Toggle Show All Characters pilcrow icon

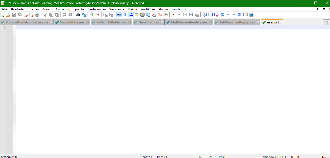click(x=125, y=15)
